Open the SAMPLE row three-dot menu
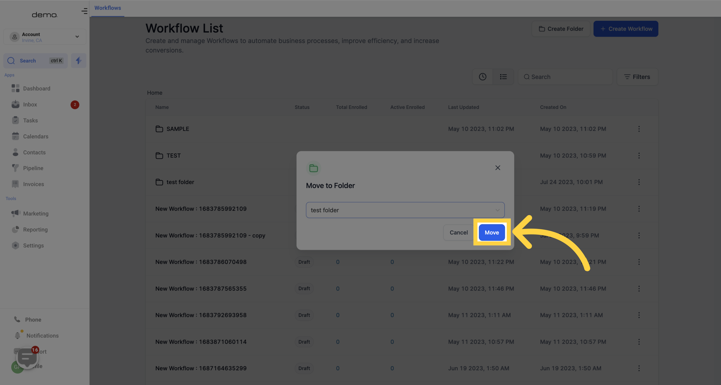The image size is (721, 385). click(x=639, y=129)
